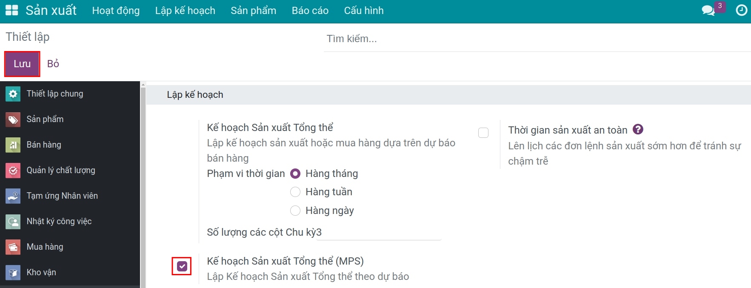The image size is (751, 288).
Task: Click the Bỏ discard button
Action: (53, 64)
